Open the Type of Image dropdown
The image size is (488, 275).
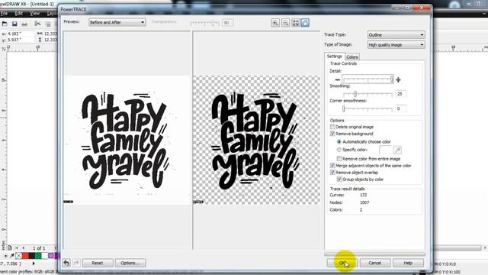(396, 45)
